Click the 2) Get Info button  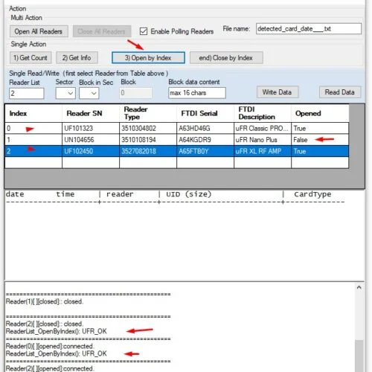[77, 58]
